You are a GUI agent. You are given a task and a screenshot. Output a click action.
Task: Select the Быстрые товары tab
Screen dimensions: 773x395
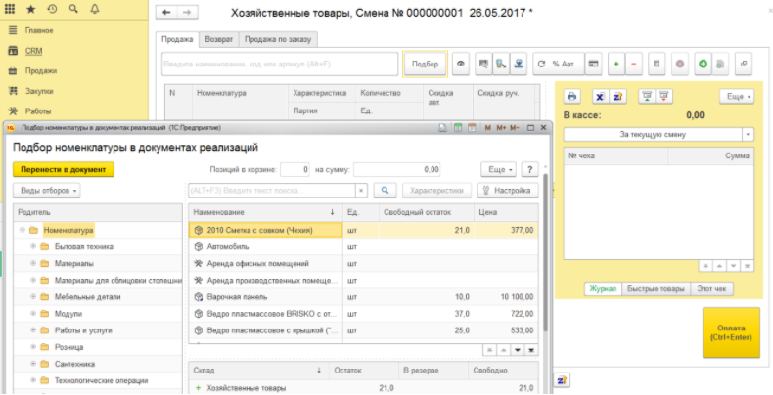[656, 289]
